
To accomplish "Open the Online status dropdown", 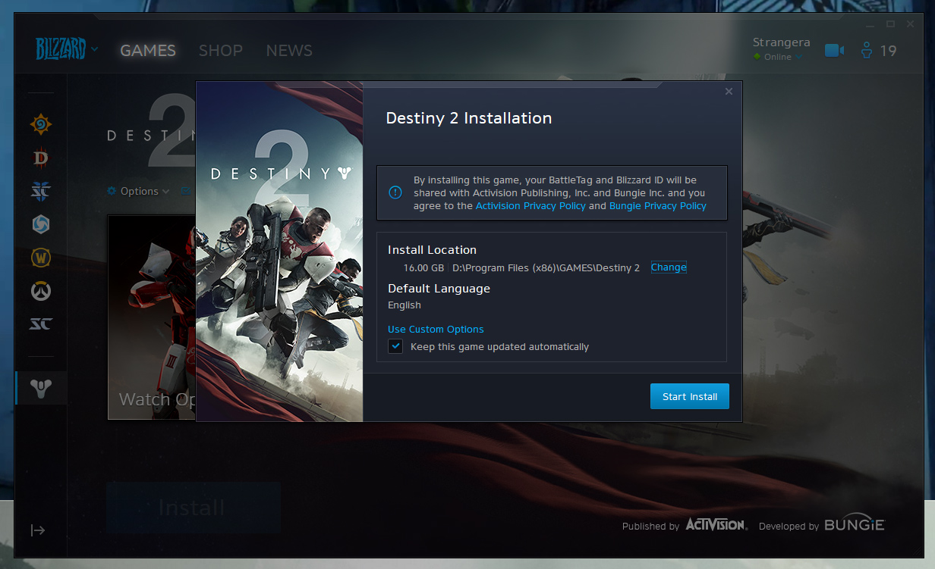I will [x=778, y=57].
